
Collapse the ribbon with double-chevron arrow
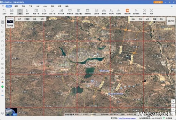(172, 6)
